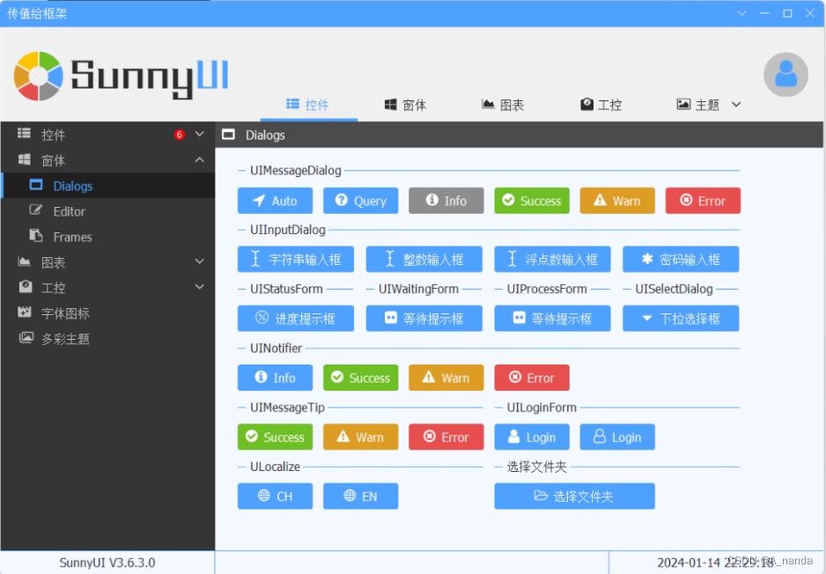Click the 选择文件夹 folder picker button
The image size is (826, 574).
(574, 496)
